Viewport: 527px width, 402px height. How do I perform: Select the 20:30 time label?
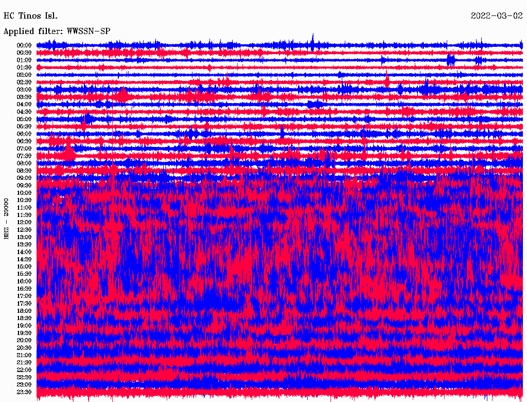(x=24, y=348)
